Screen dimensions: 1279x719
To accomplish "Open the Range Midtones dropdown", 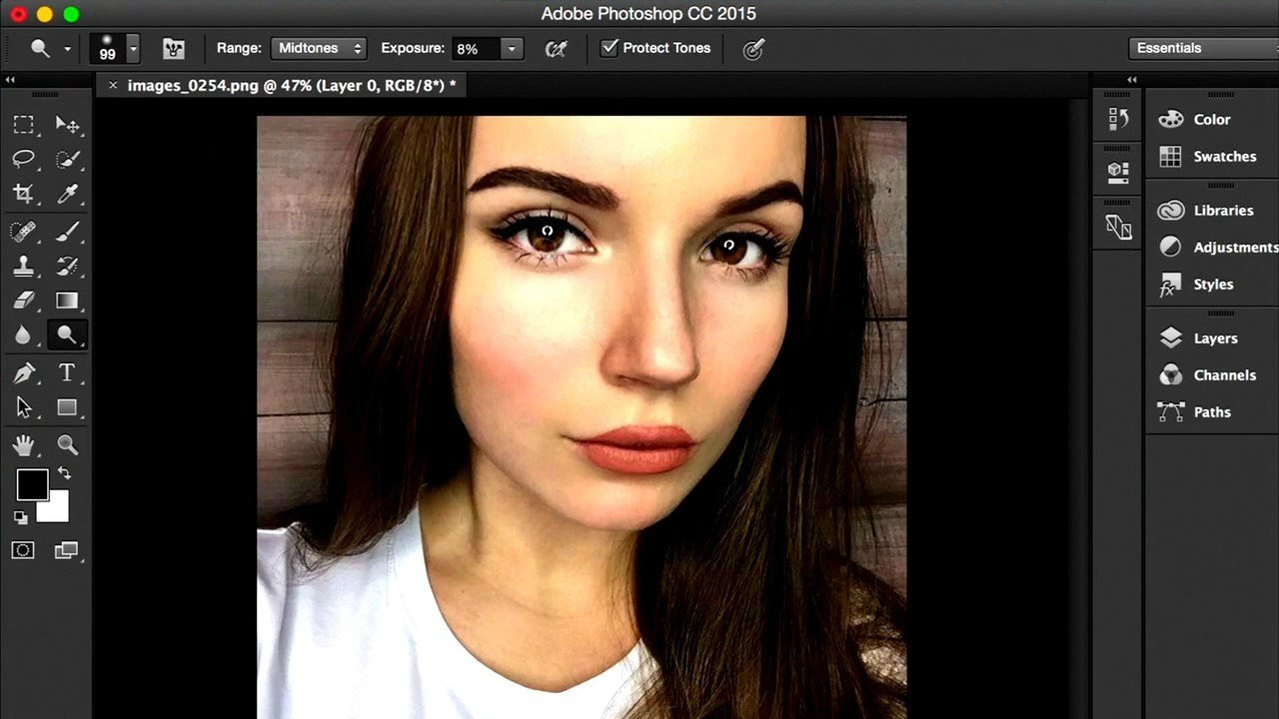I will click(318, 48).
